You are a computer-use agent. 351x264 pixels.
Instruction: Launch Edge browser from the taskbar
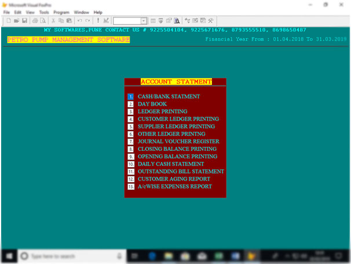pos(152,256)
